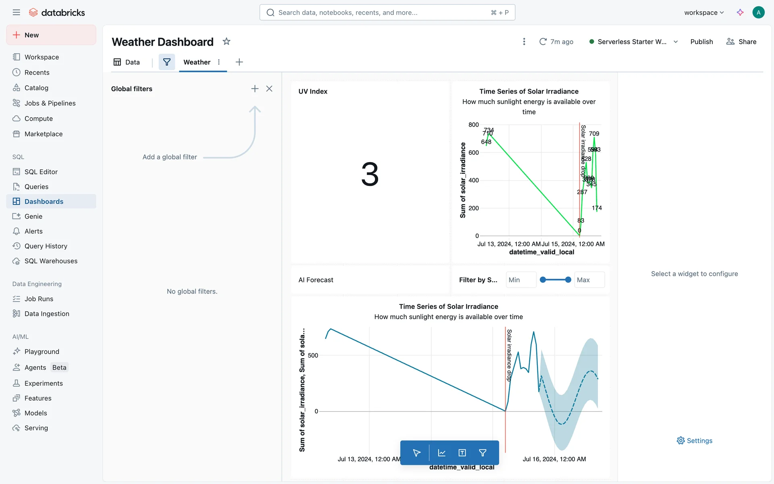Image resolution: width=774 pixels, height=484 pixels.
Task: Open the workspace switcher dropdown
Action: point(704,13)
